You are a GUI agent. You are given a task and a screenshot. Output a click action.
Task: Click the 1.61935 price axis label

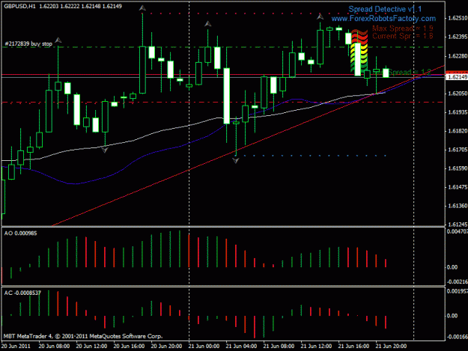pyautogui.click(x=458, y=112)
